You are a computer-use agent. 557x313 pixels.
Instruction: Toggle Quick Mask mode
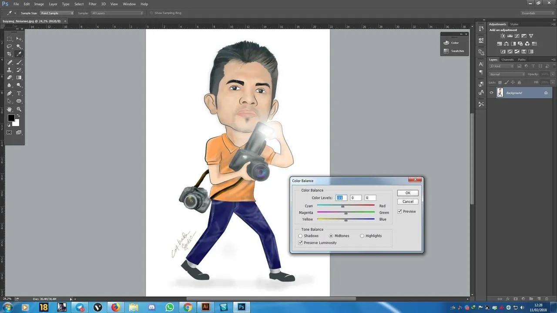[9, 132]
